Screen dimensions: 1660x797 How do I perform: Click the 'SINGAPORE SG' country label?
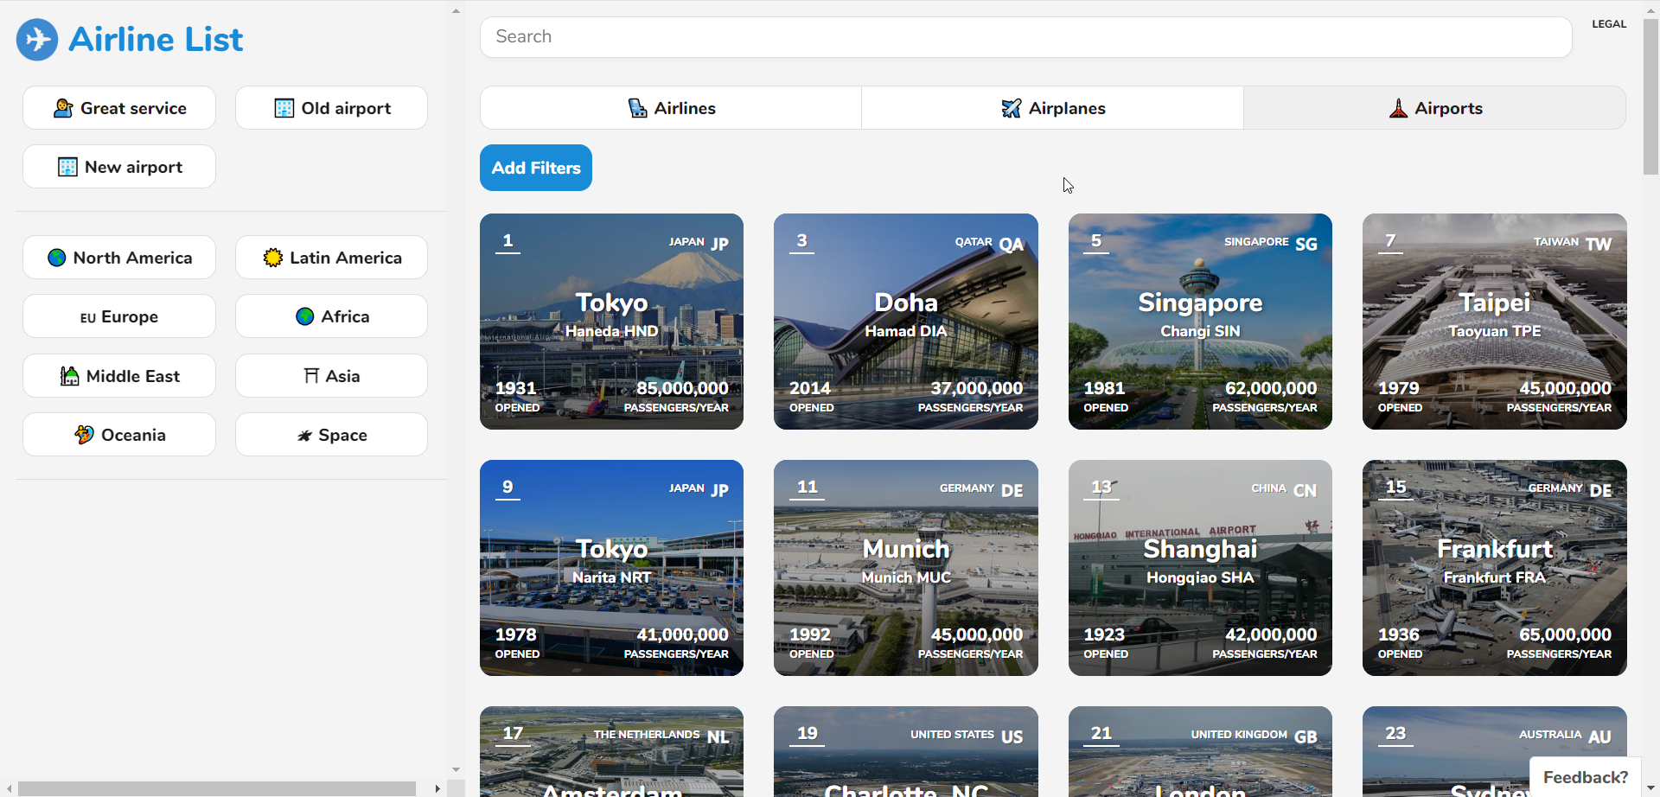1270,243
